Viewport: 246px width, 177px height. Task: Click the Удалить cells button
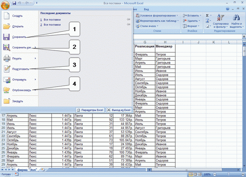pyautogui.click(x=191, y=21)
